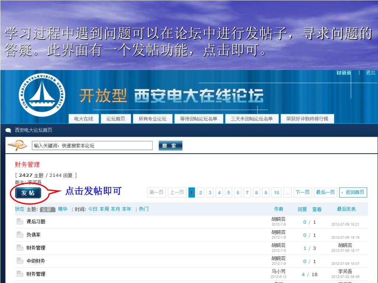The image size is (378, 283).
Task: Click author 马小芳 in the thread list
Action: [279, 272]
